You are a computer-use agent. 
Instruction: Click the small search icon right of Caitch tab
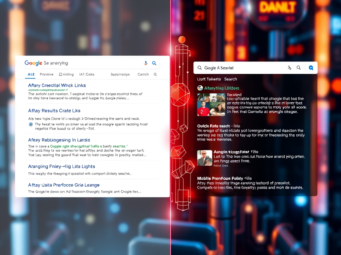(x=155, y=74)
